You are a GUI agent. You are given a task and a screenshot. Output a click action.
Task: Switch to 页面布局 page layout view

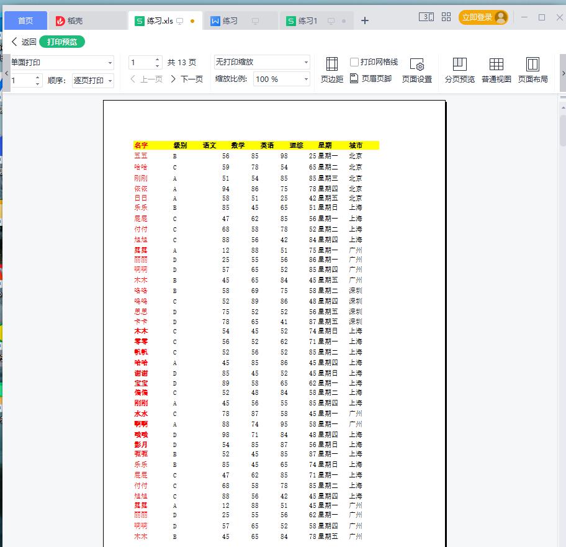pos(532,70)
